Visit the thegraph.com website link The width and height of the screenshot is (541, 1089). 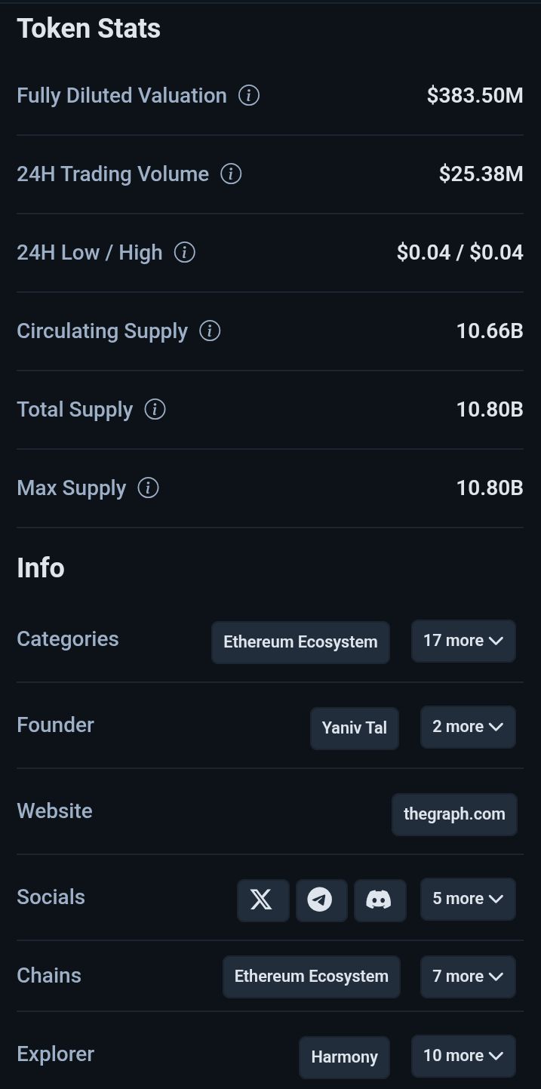[454, 814]
